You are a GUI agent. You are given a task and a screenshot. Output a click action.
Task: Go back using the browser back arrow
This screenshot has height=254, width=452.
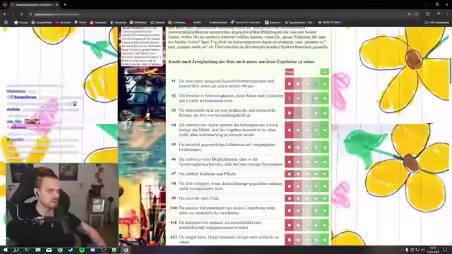[x=5, y=14]
